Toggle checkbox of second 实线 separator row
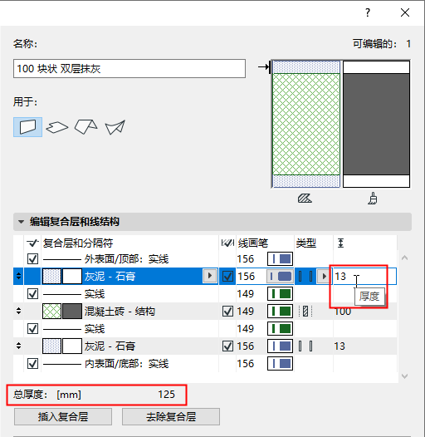The width and height of the screenshot is (425, 437). [x=32, y=329]
